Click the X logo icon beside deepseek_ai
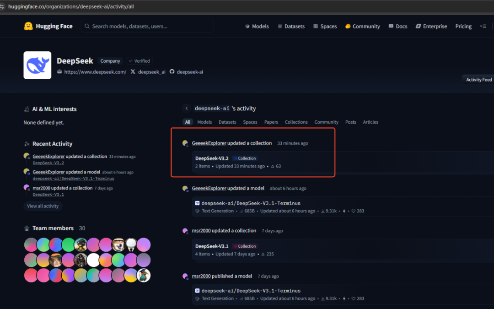 (x=133, y=72)
